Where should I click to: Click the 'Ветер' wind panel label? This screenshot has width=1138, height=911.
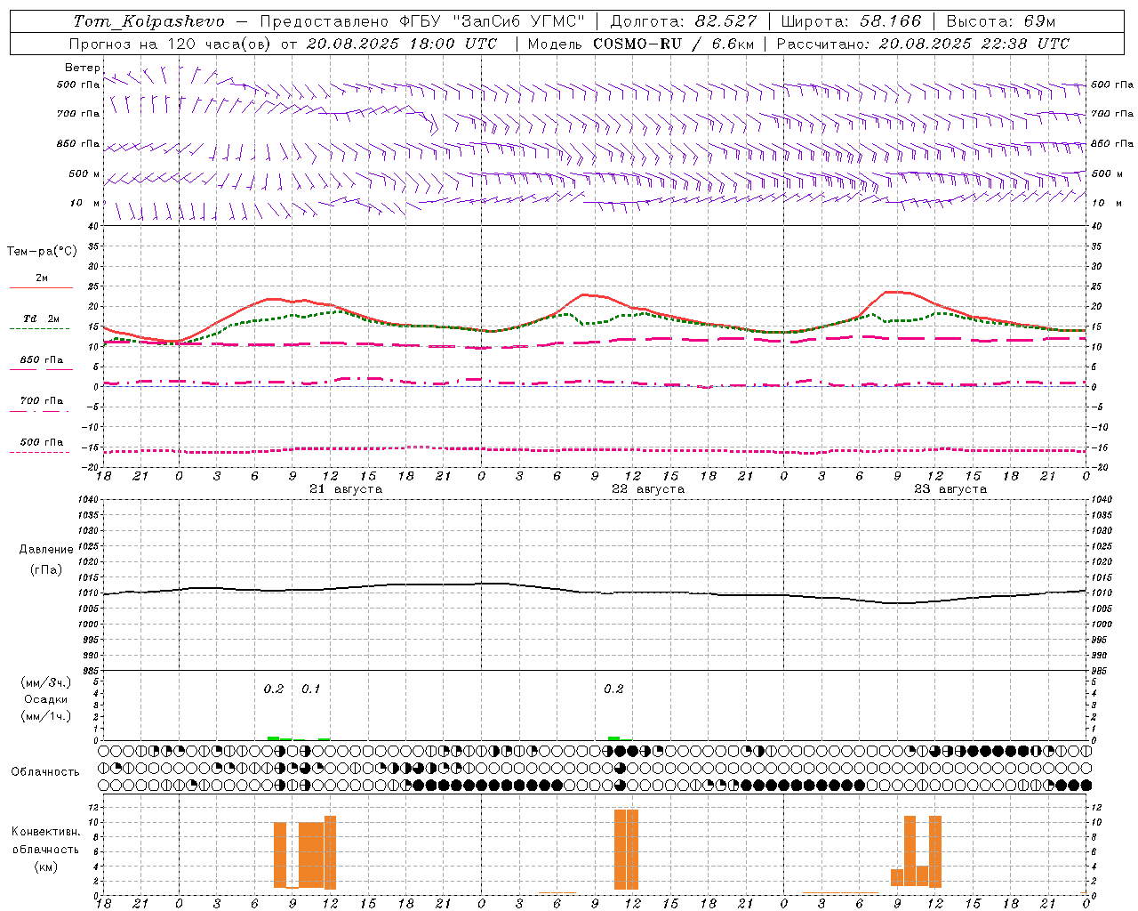82,68
